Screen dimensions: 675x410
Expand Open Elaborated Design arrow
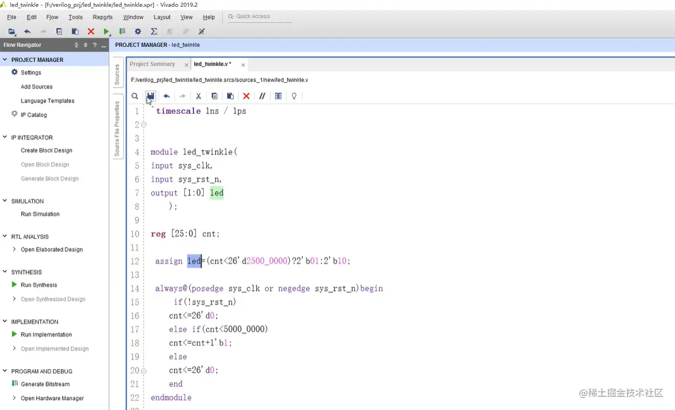(x=14, y=250)
